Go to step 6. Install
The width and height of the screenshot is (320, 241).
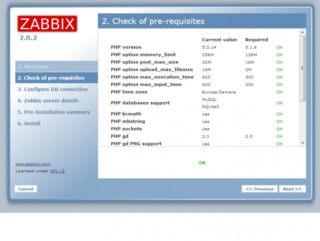(29, 123)
